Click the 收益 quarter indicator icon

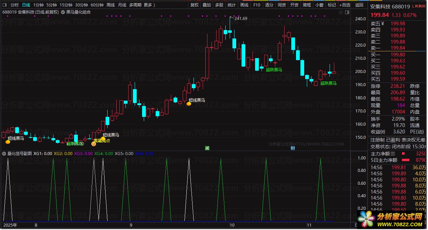click(x=383, y=131)
